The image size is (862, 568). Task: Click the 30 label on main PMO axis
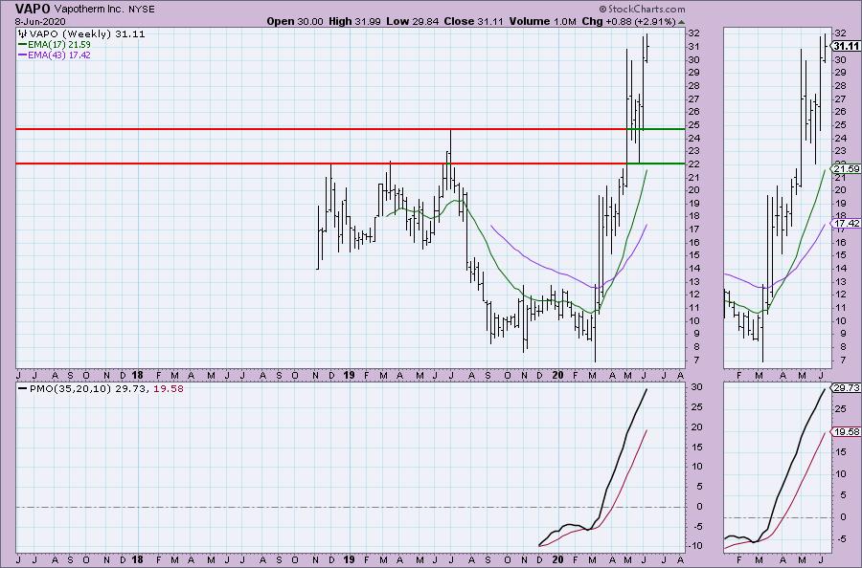pyautogui.click(x=696, y=387)
